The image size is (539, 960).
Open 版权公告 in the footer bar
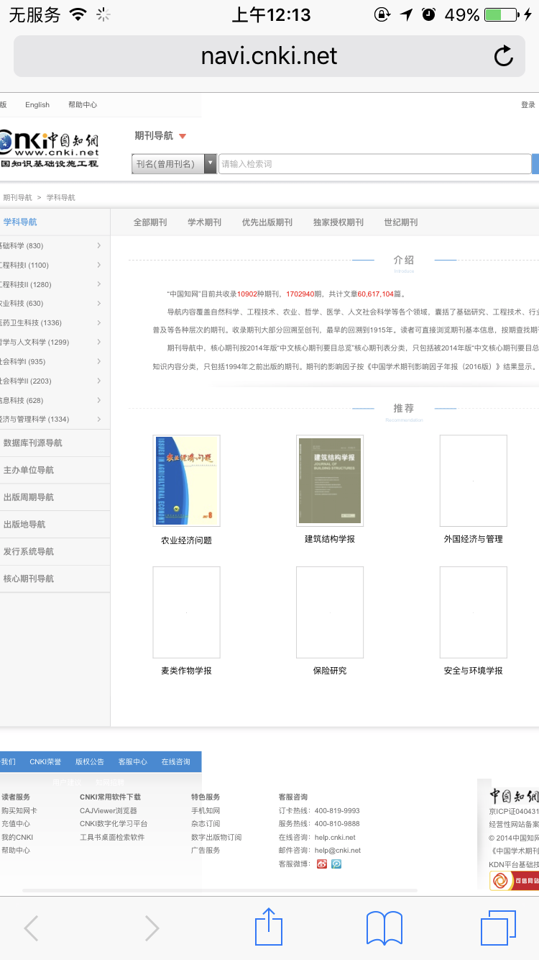tap(90, 761)
